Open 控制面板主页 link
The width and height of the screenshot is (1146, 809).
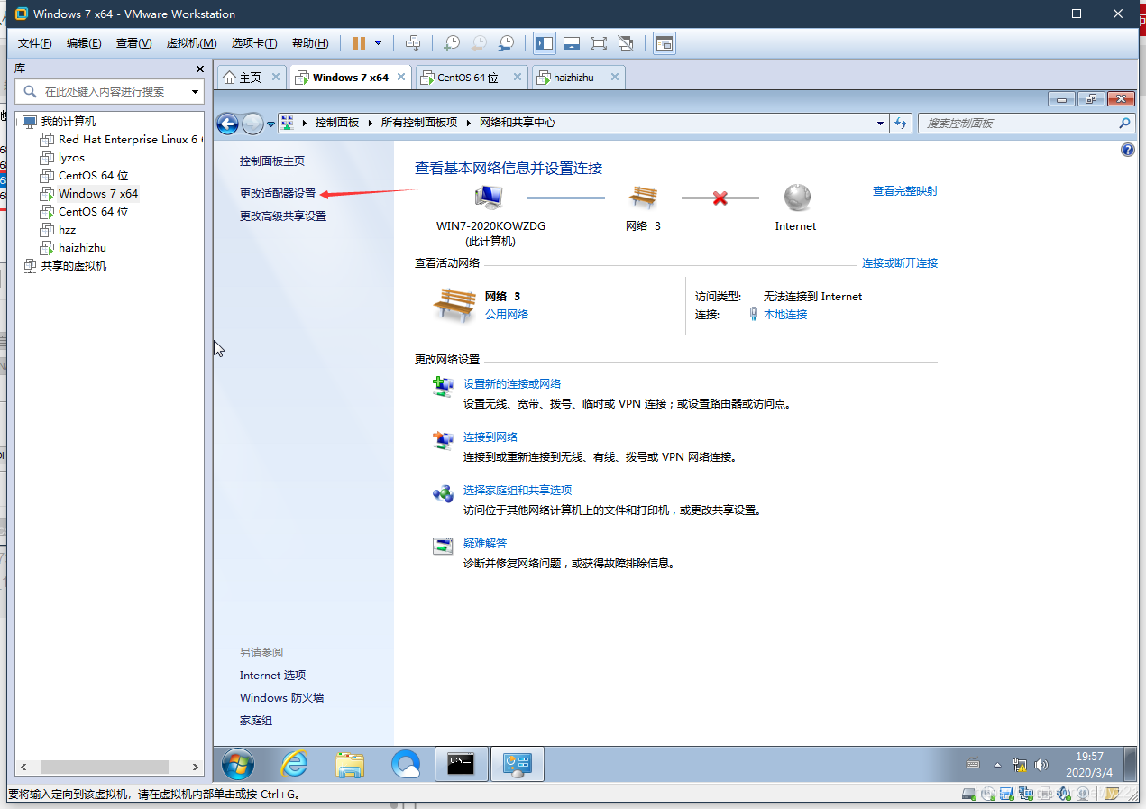pyautogui.click(x=272, y=161)
